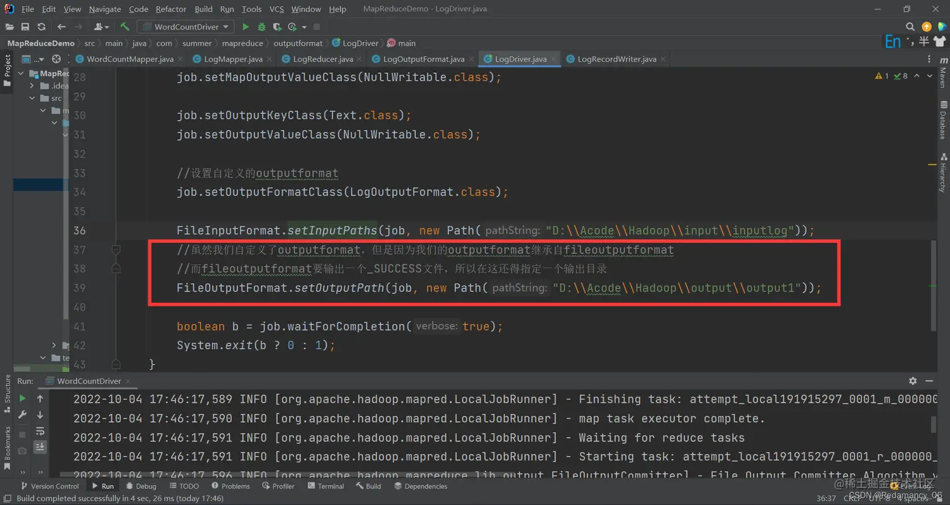
Task: Switch to the LogRecordWriter.java tab
Action: coord(616,59)
